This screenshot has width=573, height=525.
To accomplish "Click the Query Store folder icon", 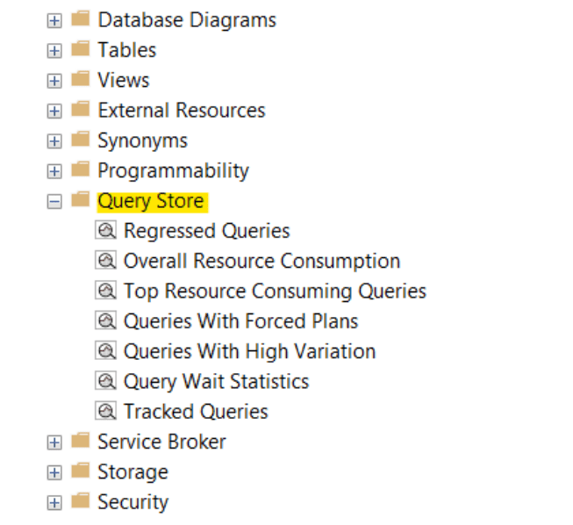I will tap(81, 199).
